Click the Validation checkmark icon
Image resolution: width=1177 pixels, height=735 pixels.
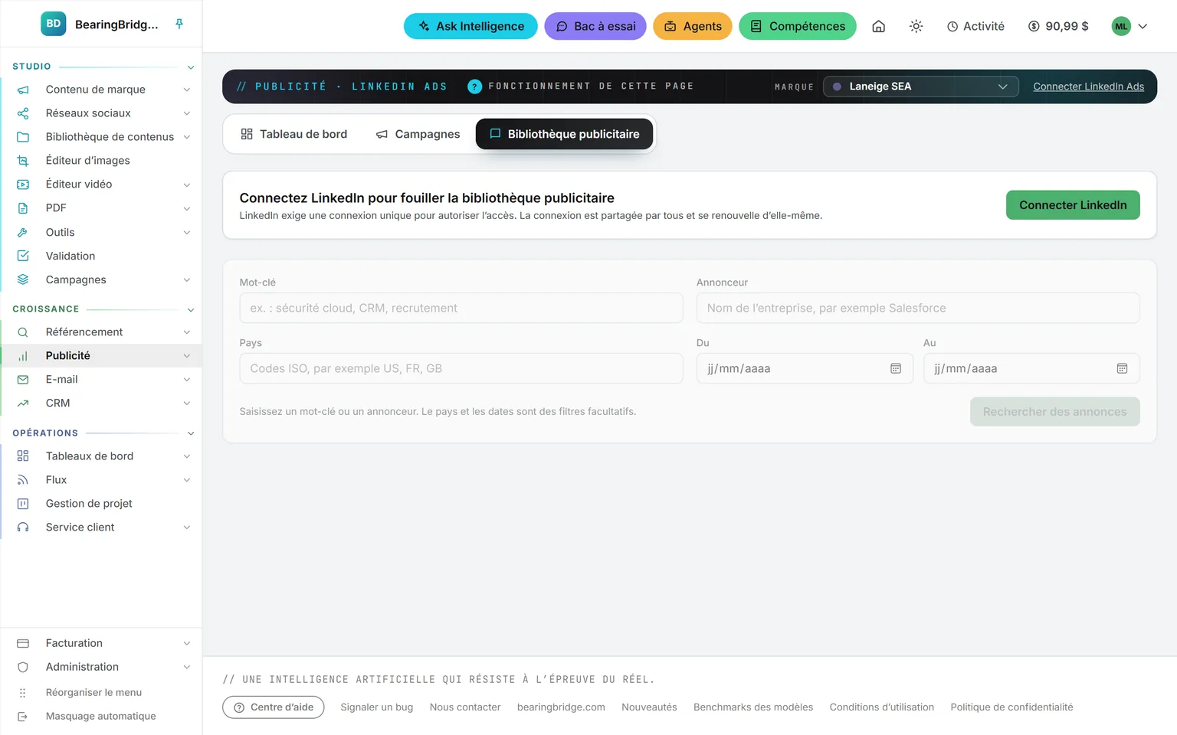[x=23, y=256]
